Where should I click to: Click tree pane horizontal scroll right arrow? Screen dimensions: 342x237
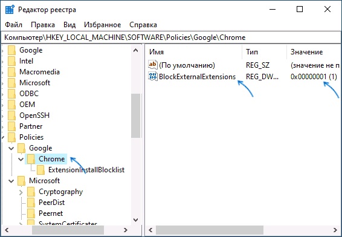tap(126, 230)
